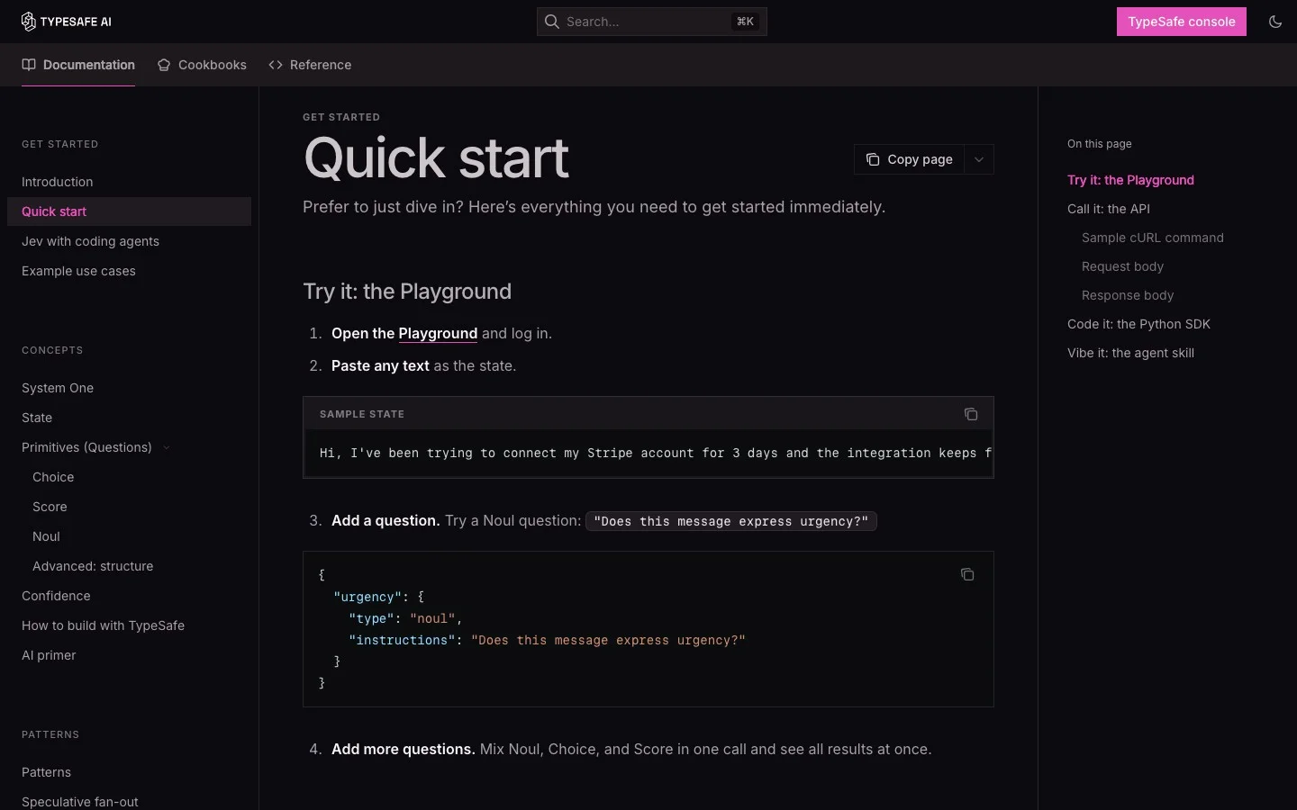Viewport: 1297px width, 810px height.
Task: Open the TypeSafe console
Action: pos(1182,22)
